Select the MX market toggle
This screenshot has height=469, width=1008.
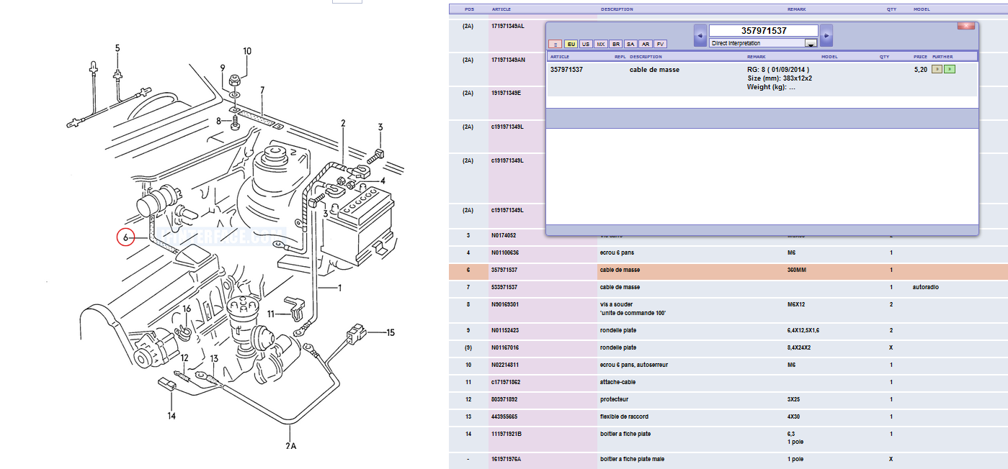(601, 44)
